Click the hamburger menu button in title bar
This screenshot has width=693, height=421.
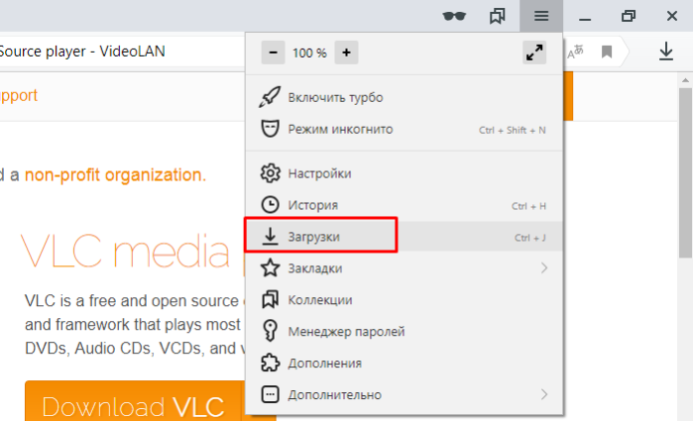click(x=541, y=16)
